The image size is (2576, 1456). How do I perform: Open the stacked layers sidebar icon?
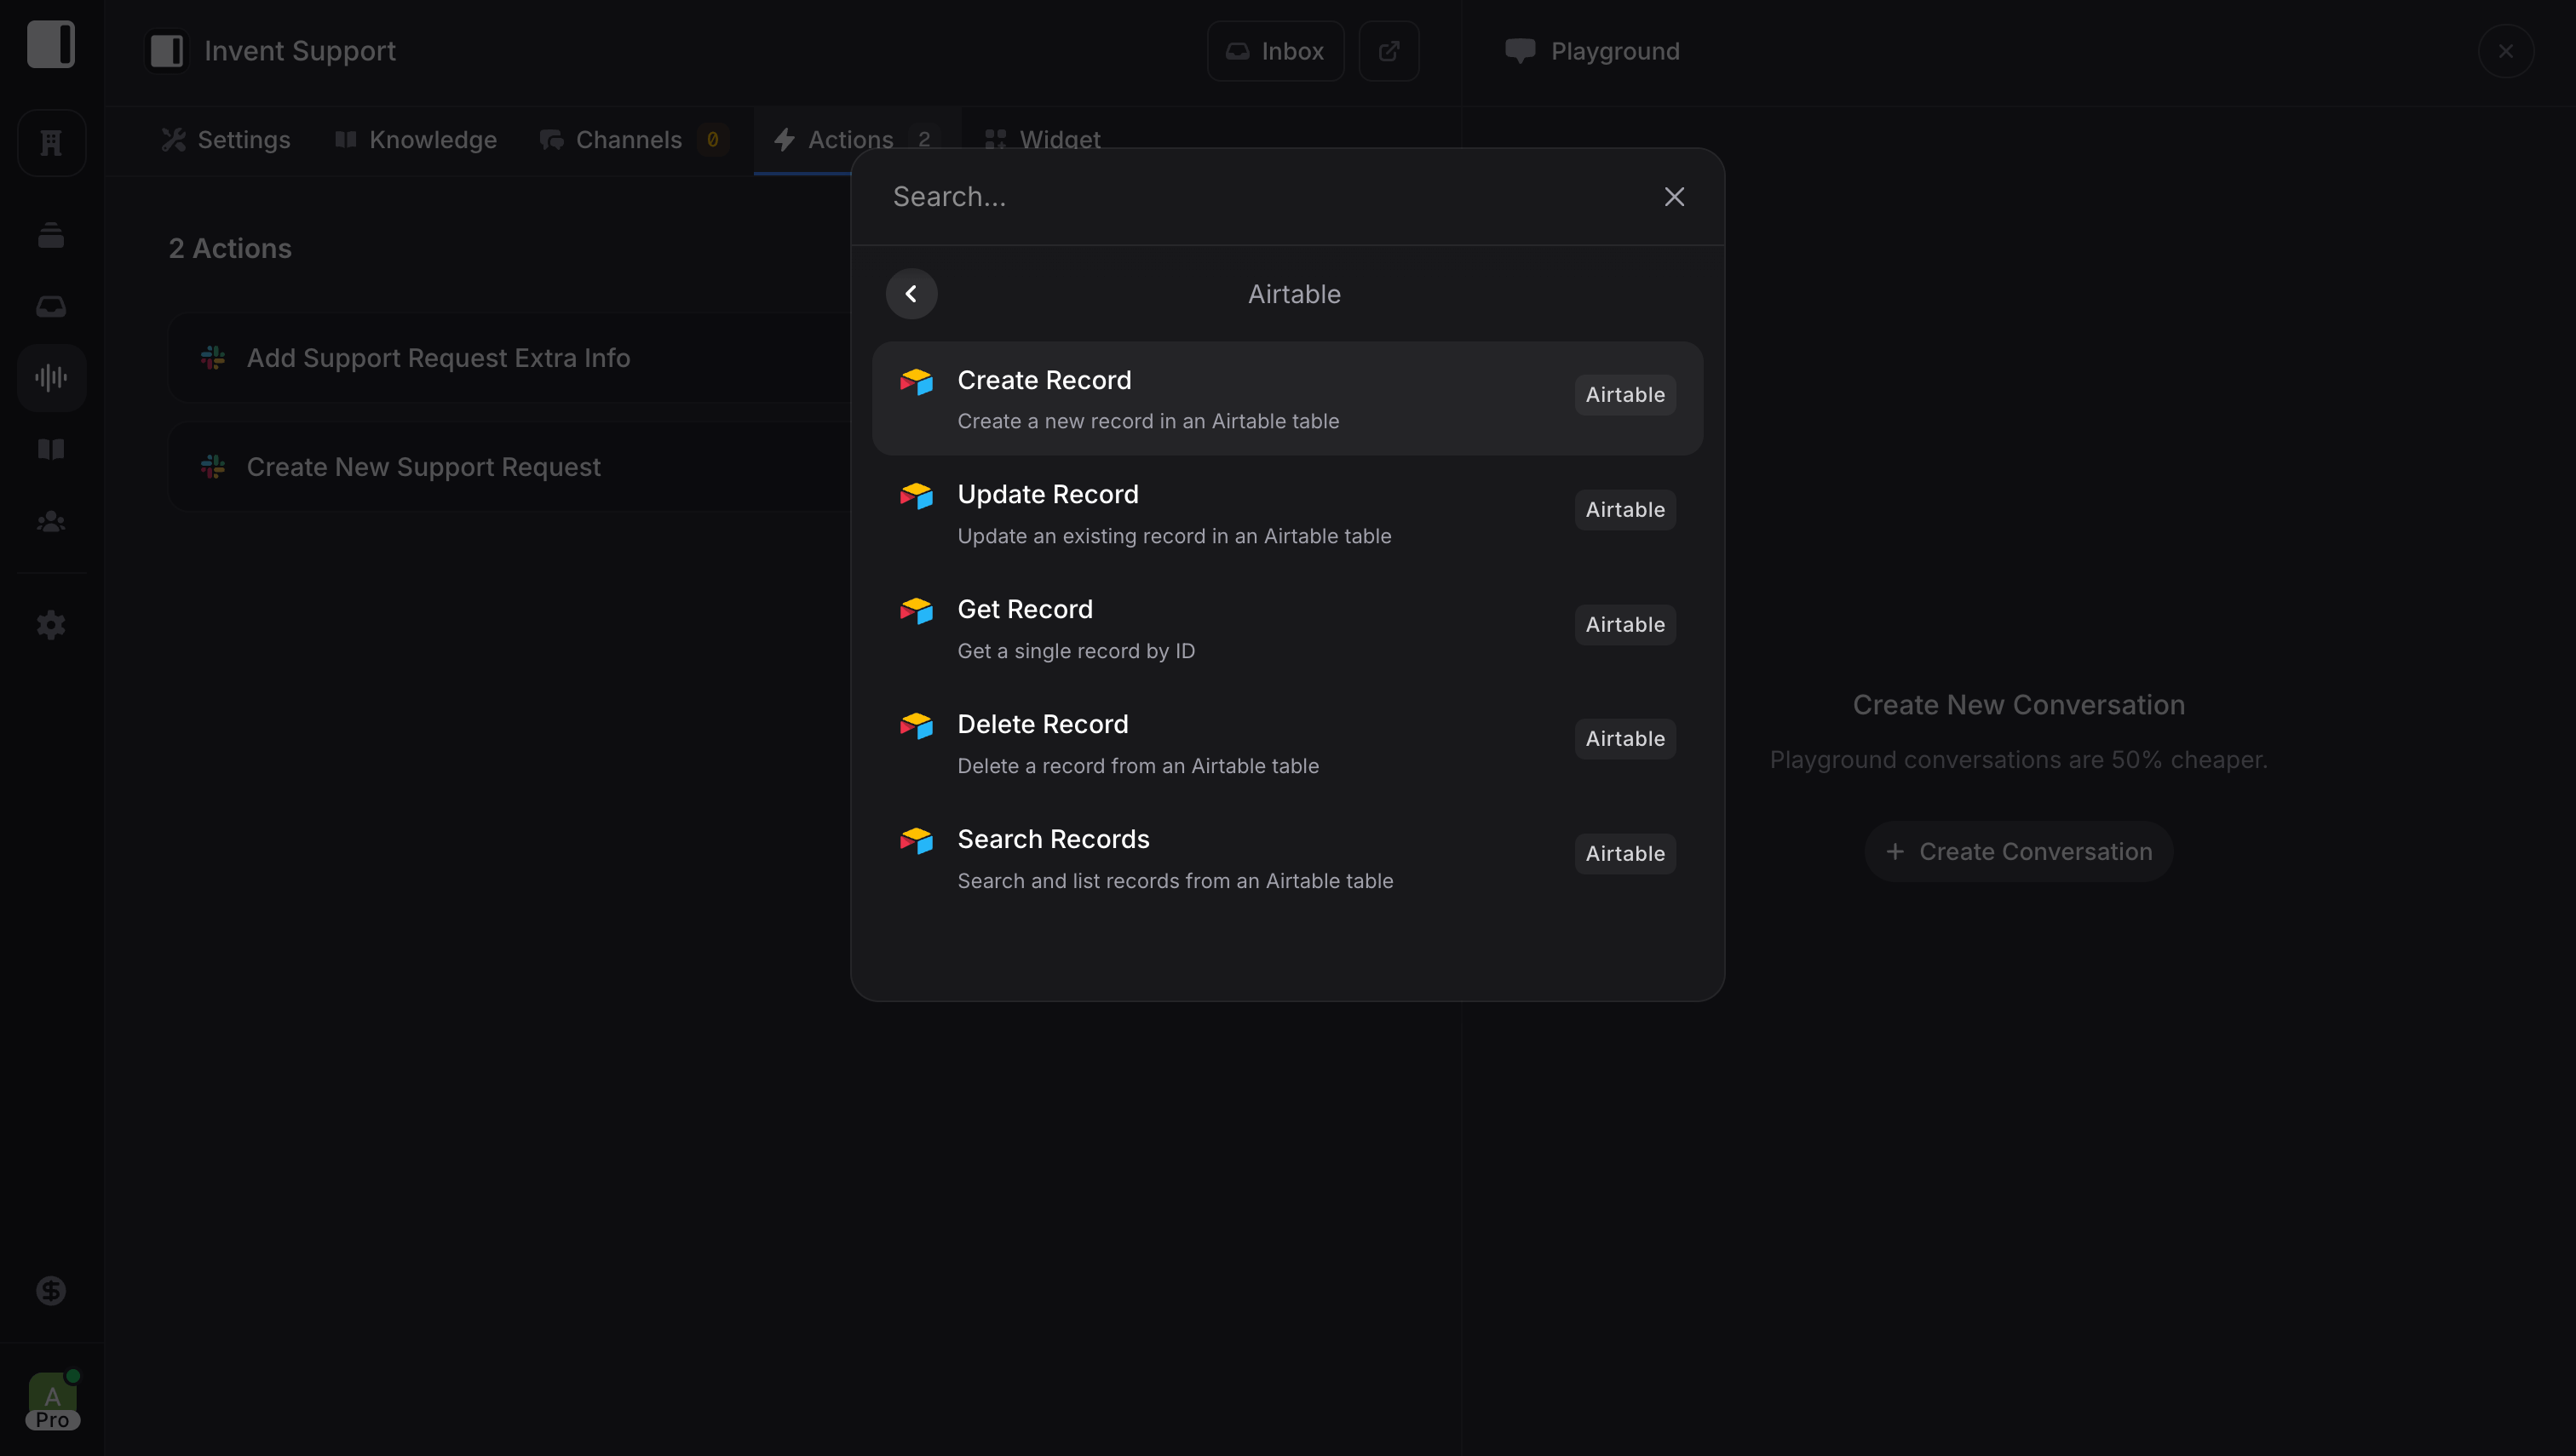pyautogui.click(x=51, y=235)
